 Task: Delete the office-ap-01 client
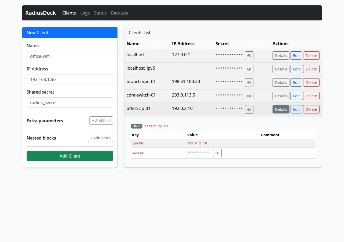click(x=311, y=109)
